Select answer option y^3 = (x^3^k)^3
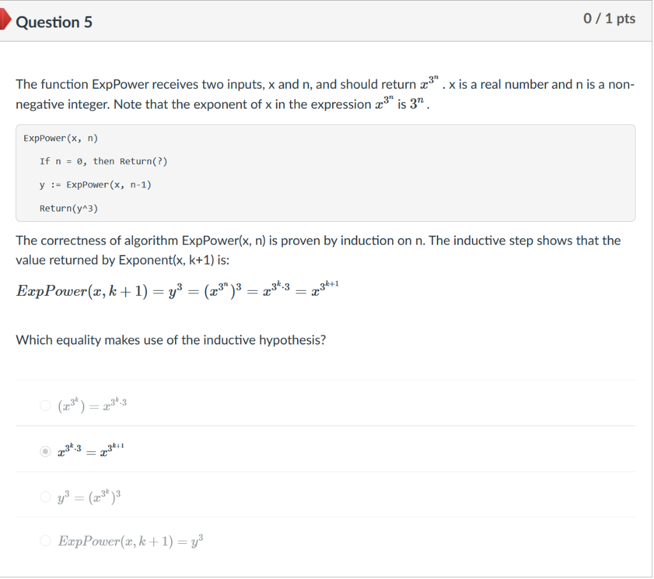Screen dimensions: 654x579 tap(45, 495)
